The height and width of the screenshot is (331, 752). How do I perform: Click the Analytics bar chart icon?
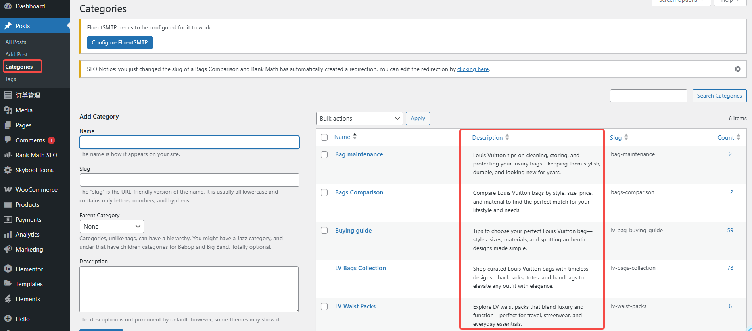pyautogui.click(x=8, y=235)
